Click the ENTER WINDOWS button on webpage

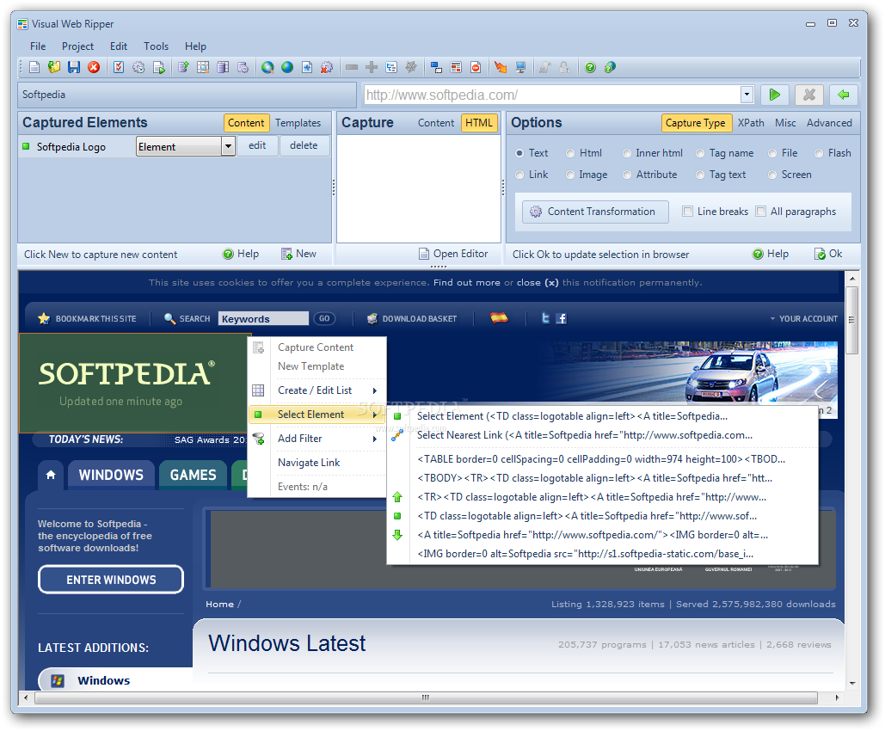tap(111, 580)
